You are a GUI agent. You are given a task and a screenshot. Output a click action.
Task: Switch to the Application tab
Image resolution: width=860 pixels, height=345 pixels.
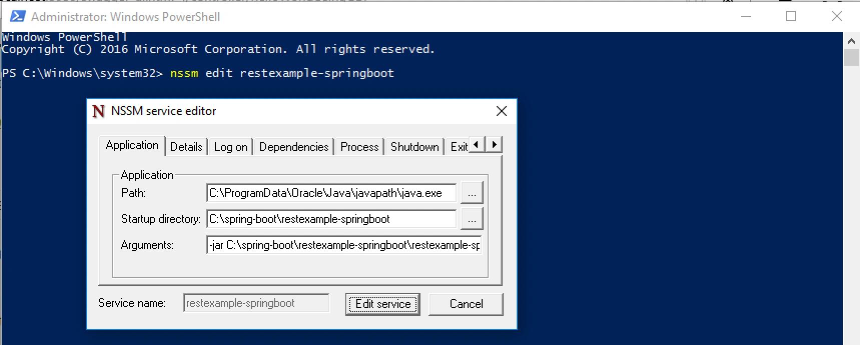click(132, 145)
